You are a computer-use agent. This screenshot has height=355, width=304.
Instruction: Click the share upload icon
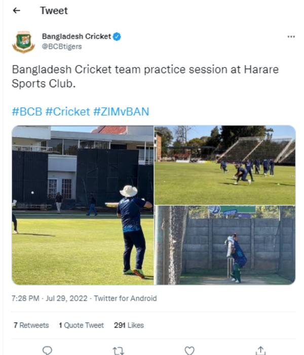coord(260,350)
